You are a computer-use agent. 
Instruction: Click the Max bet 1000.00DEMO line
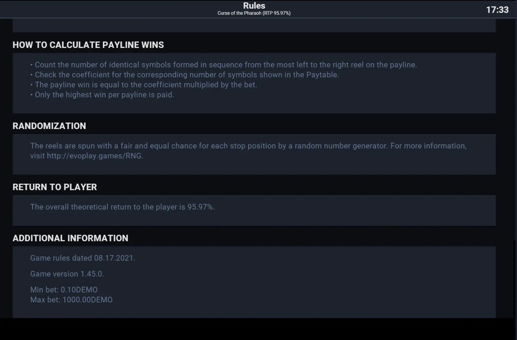click(x=71, y=300)
